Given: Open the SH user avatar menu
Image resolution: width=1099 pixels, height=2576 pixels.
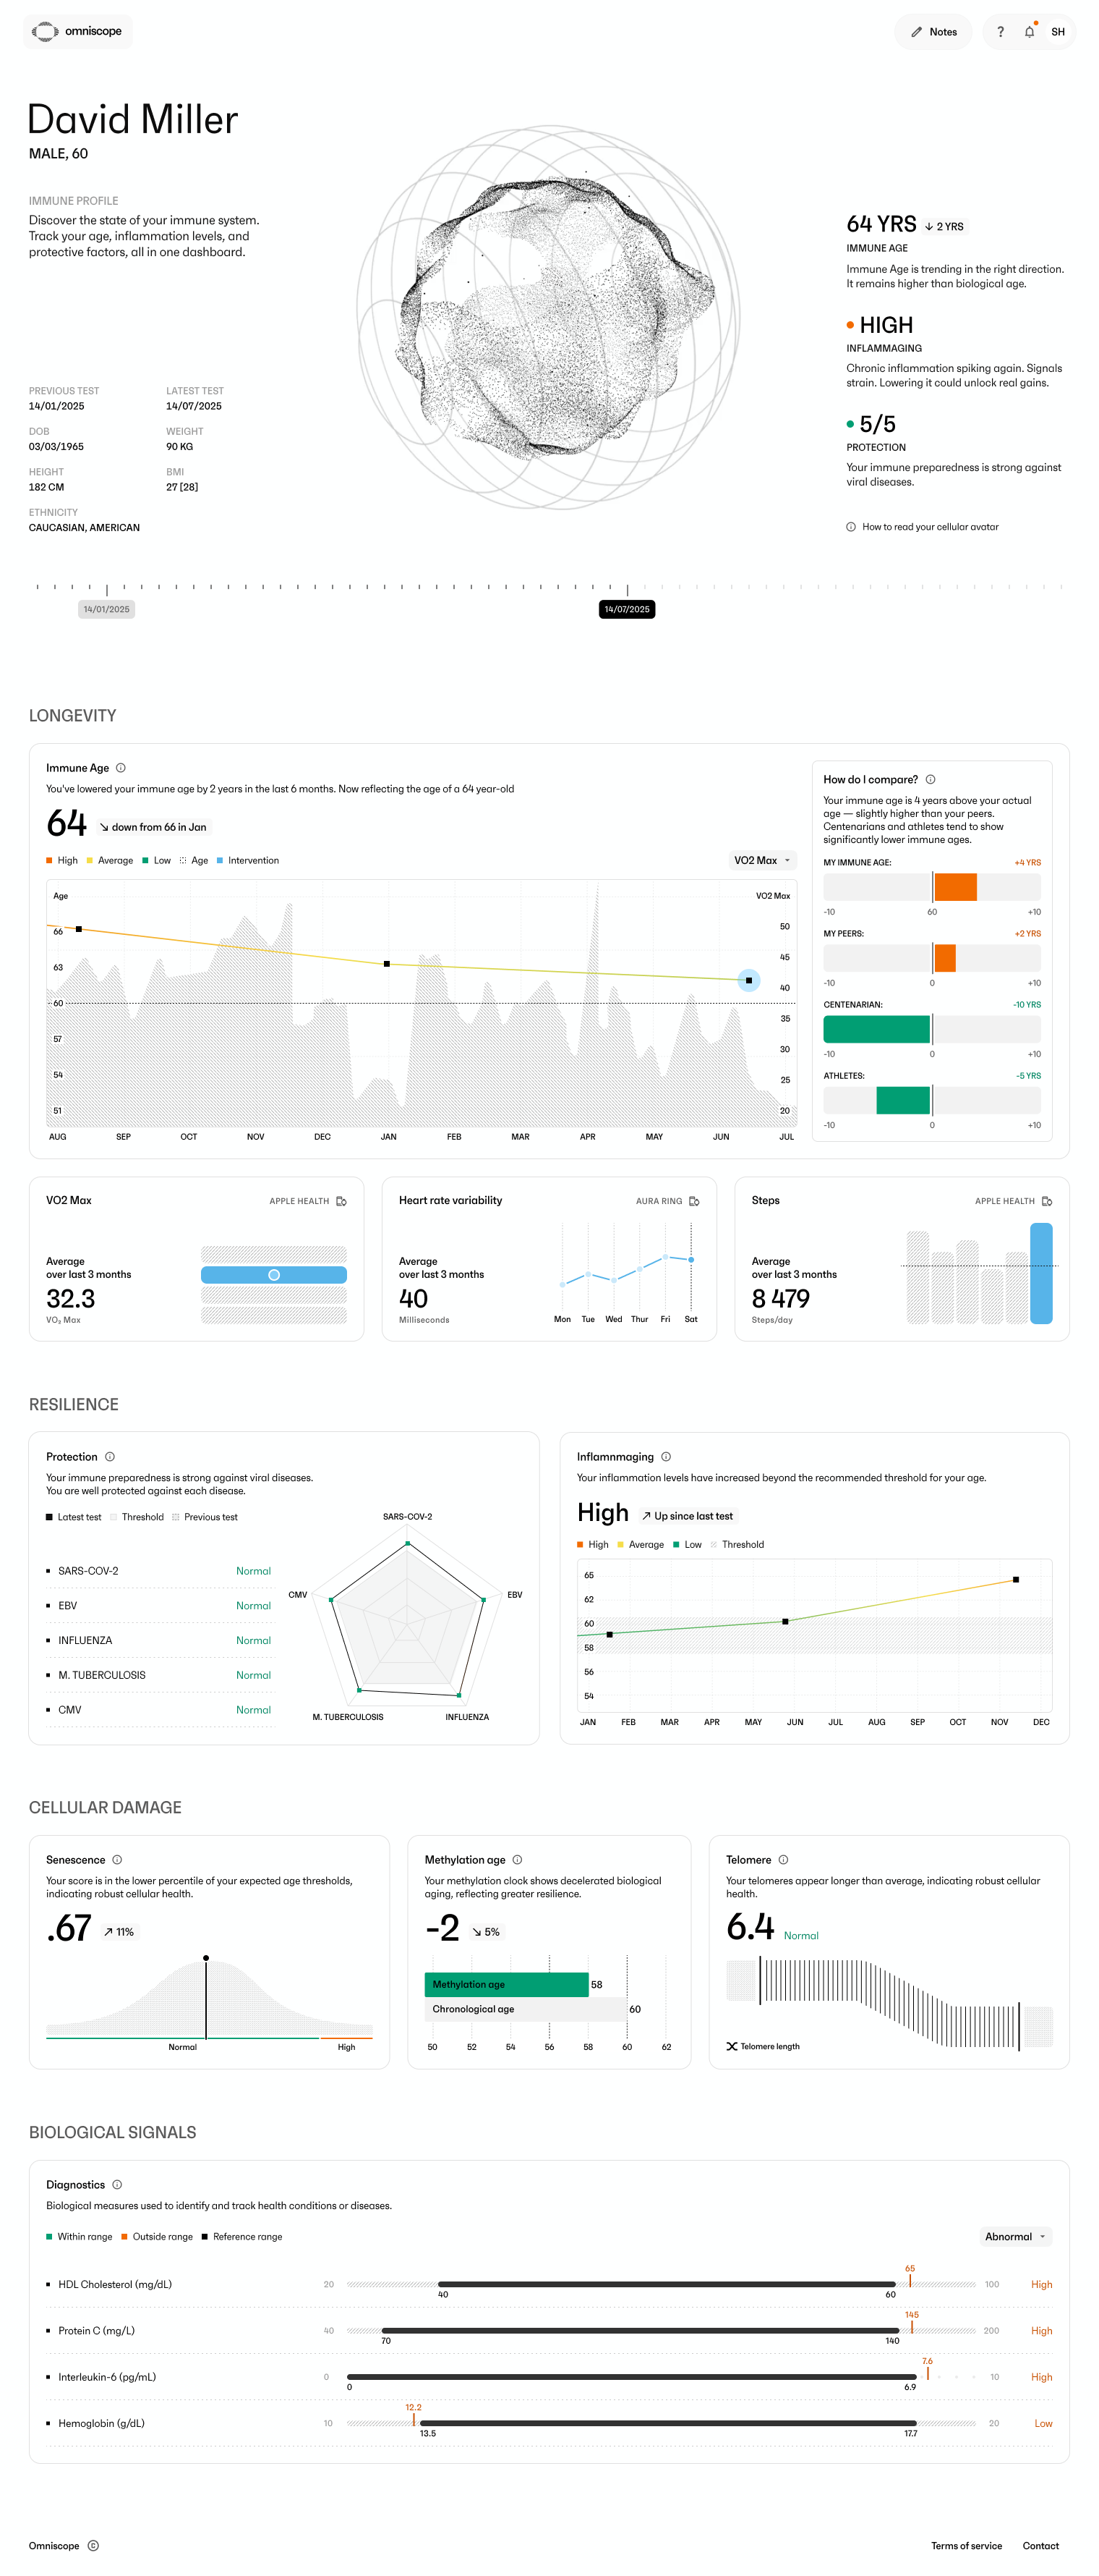Looking at the screenshot, I should 1058,32.
